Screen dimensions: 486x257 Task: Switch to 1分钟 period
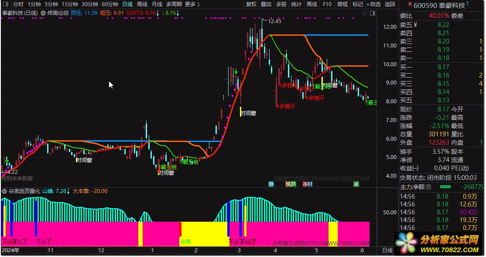coord(34,4)
